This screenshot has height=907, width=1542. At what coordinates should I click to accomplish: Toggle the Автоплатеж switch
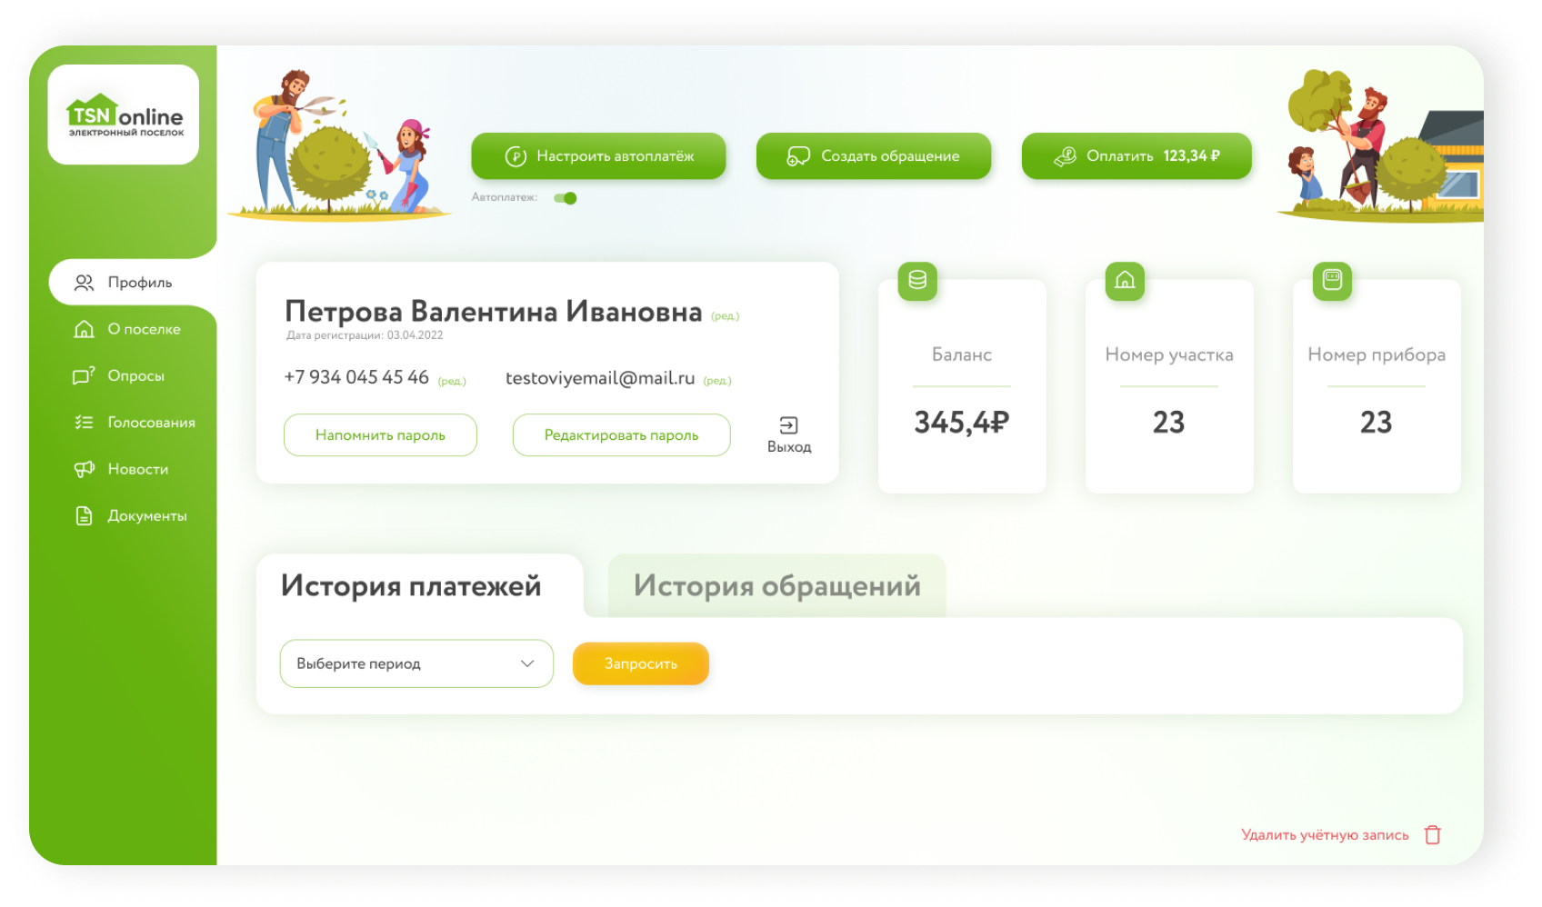coord(566,198)
